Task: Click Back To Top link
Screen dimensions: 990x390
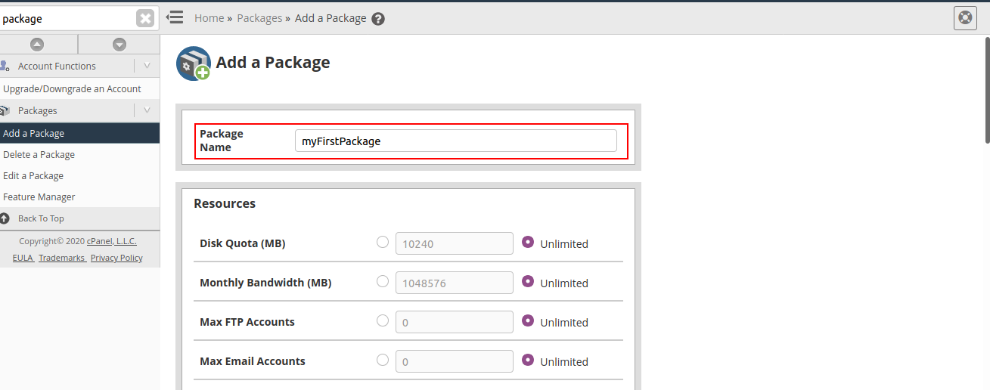Action: 41,218
